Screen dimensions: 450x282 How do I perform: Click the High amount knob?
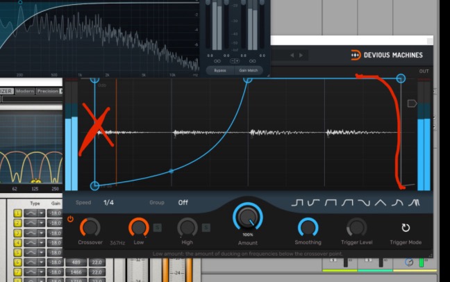[187, 227]
